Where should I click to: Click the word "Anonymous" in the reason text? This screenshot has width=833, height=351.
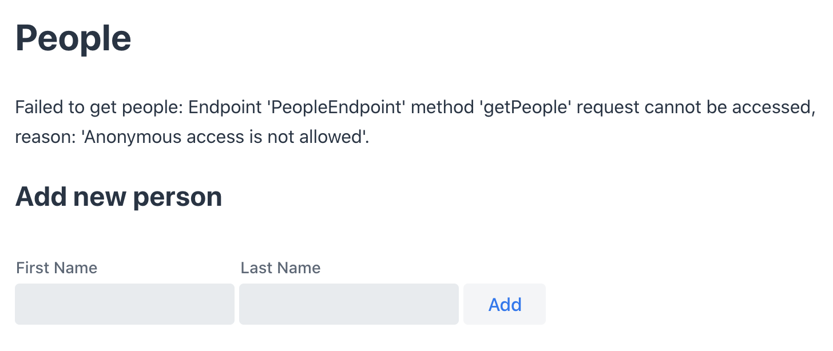(x=134, y=138)
